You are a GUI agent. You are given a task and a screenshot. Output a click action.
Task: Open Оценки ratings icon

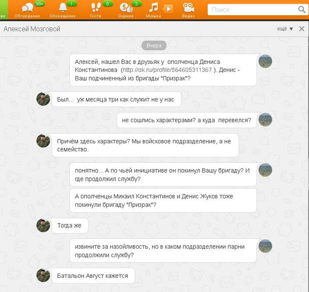click(126, 8)
